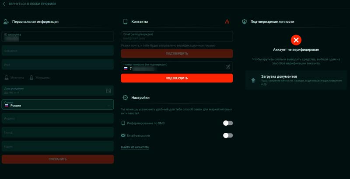Click the СОХРАНИТЬ button
Screen dimensions: 350x179
click(58, 159)
